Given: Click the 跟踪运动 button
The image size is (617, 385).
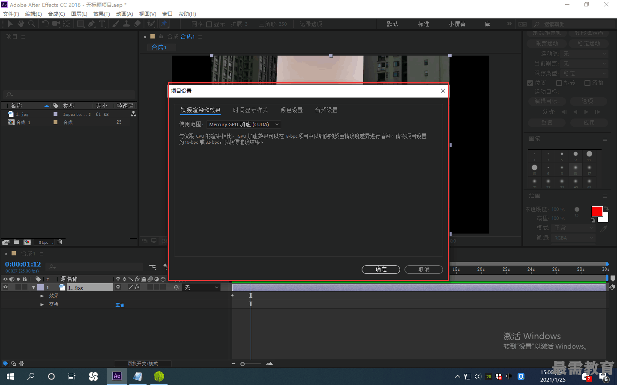Looking at the screenshot, I should pyautogui.click(x=547, y=43).
